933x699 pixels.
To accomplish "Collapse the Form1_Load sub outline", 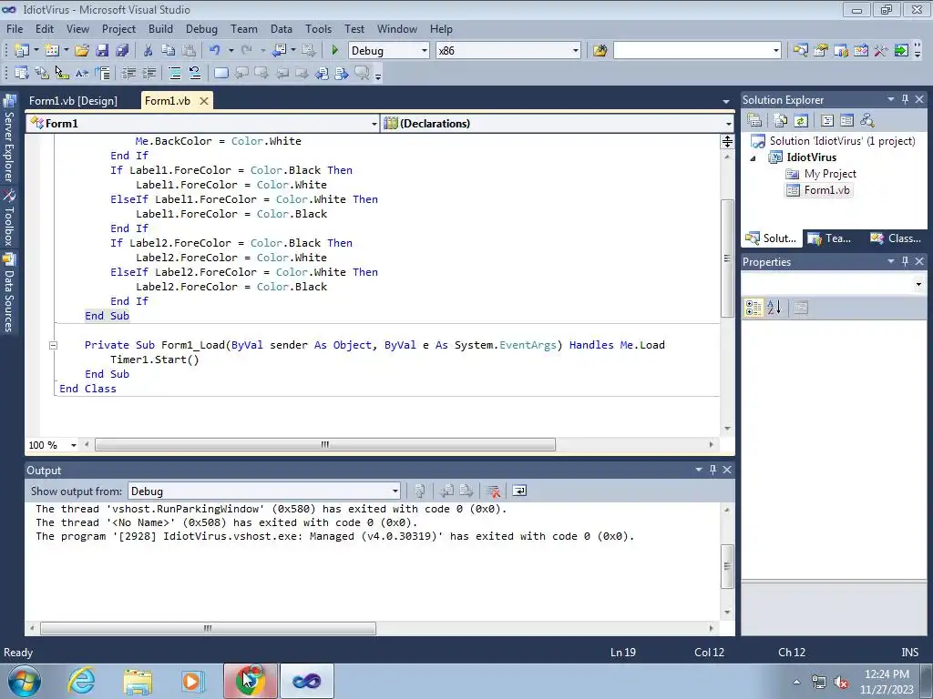I will pos(53,345).
